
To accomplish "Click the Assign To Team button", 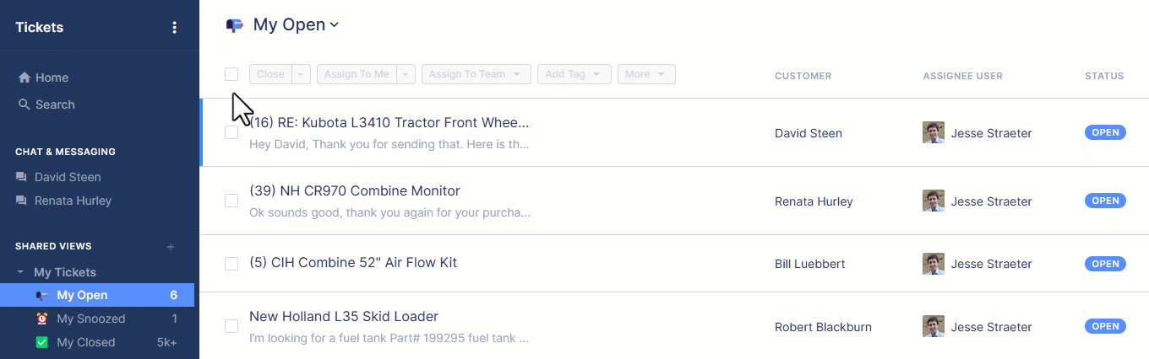I will point(476,74).
